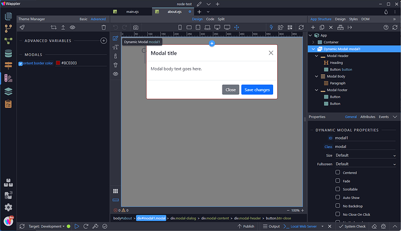Switch to the Code view tab

tap(210, 19)
